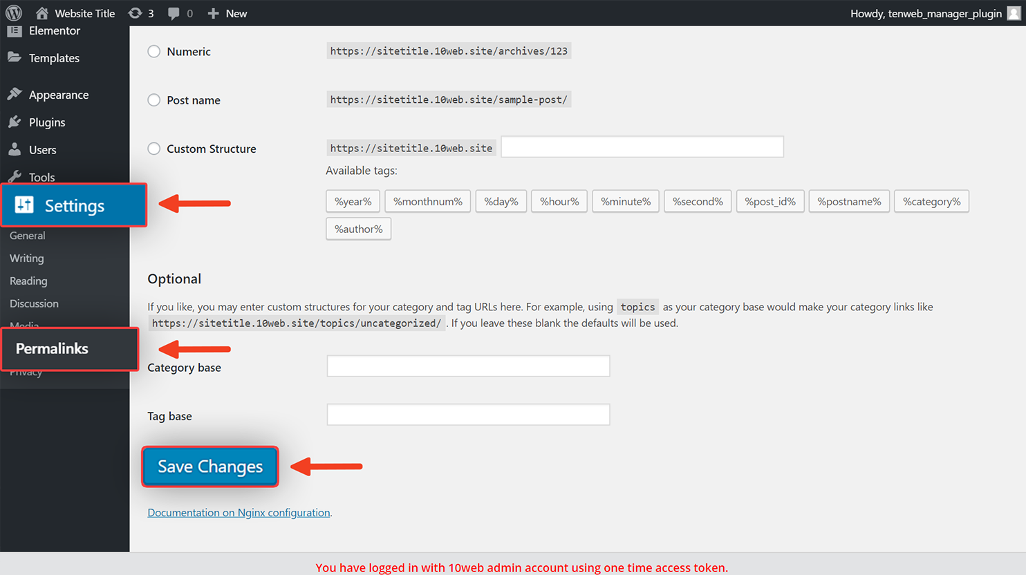Click the home icon beside Website Title

pos(41,13)
